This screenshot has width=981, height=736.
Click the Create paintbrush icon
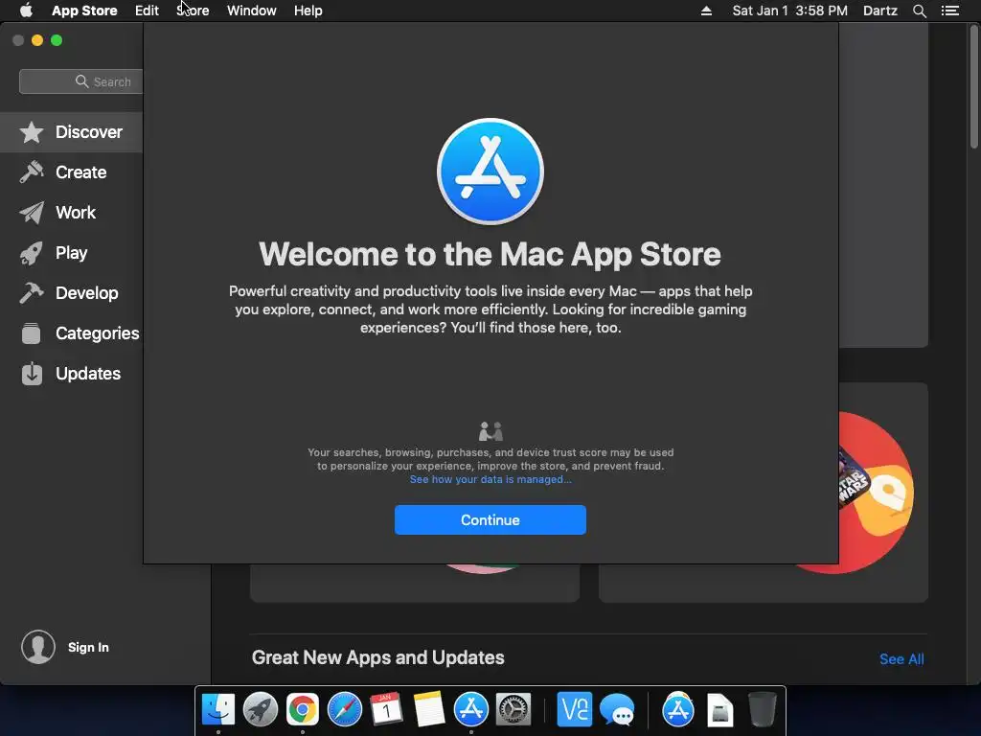tap(32, 172)
